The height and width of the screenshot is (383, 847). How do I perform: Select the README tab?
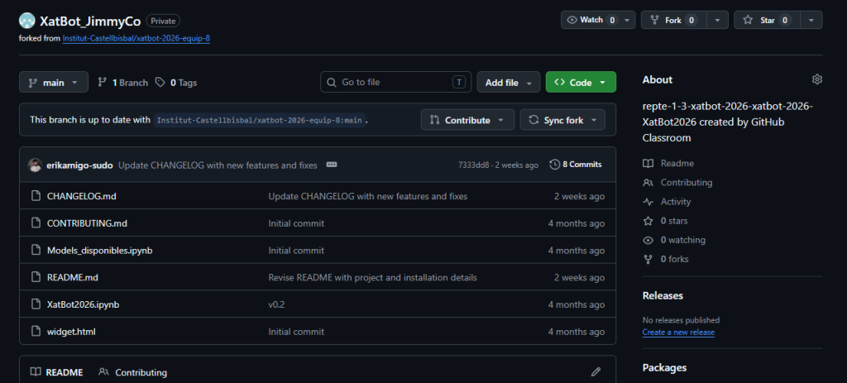tap(57, 372)
